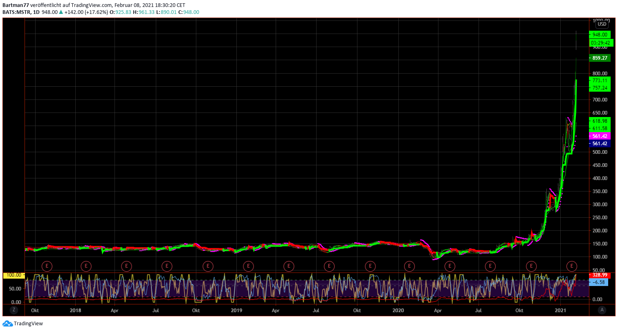Viewport: 618px width, 331px height.
Task: Click the April 2018 earnings E marker
Action: click(x=126, y=266)
